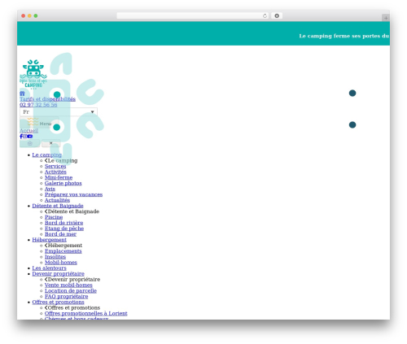Open the Bord de mer link

click(x=60, y=234)
